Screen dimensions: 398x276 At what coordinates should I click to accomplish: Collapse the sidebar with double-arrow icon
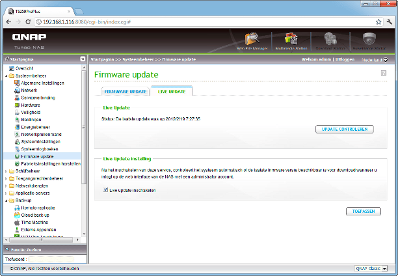click(x=83, y=59)
